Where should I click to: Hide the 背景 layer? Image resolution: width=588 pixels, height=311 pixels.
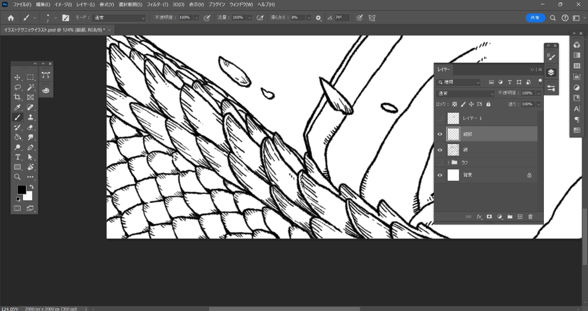[440, 175]
